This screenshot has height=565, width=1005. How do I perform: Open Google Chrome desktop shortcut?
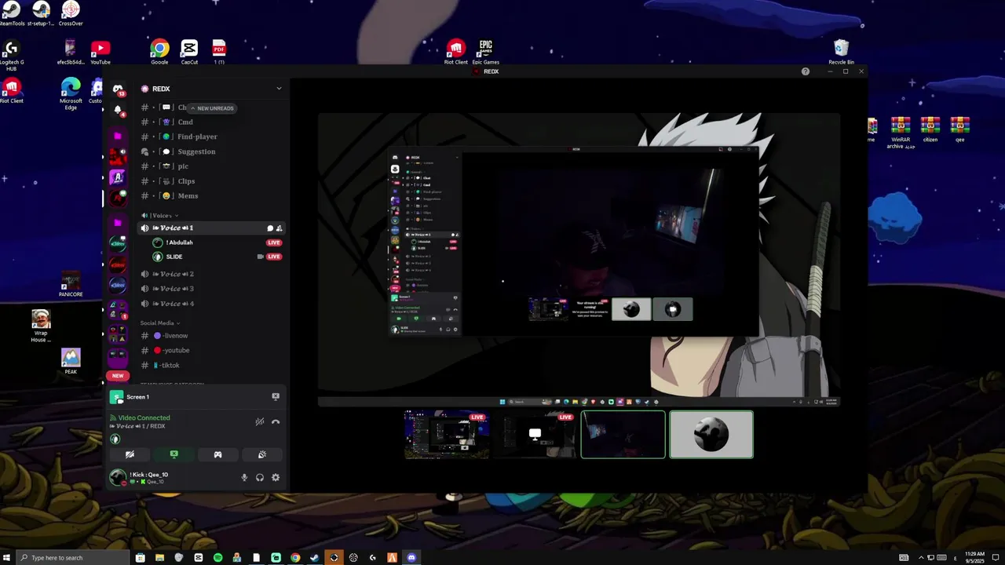[159, 52]
